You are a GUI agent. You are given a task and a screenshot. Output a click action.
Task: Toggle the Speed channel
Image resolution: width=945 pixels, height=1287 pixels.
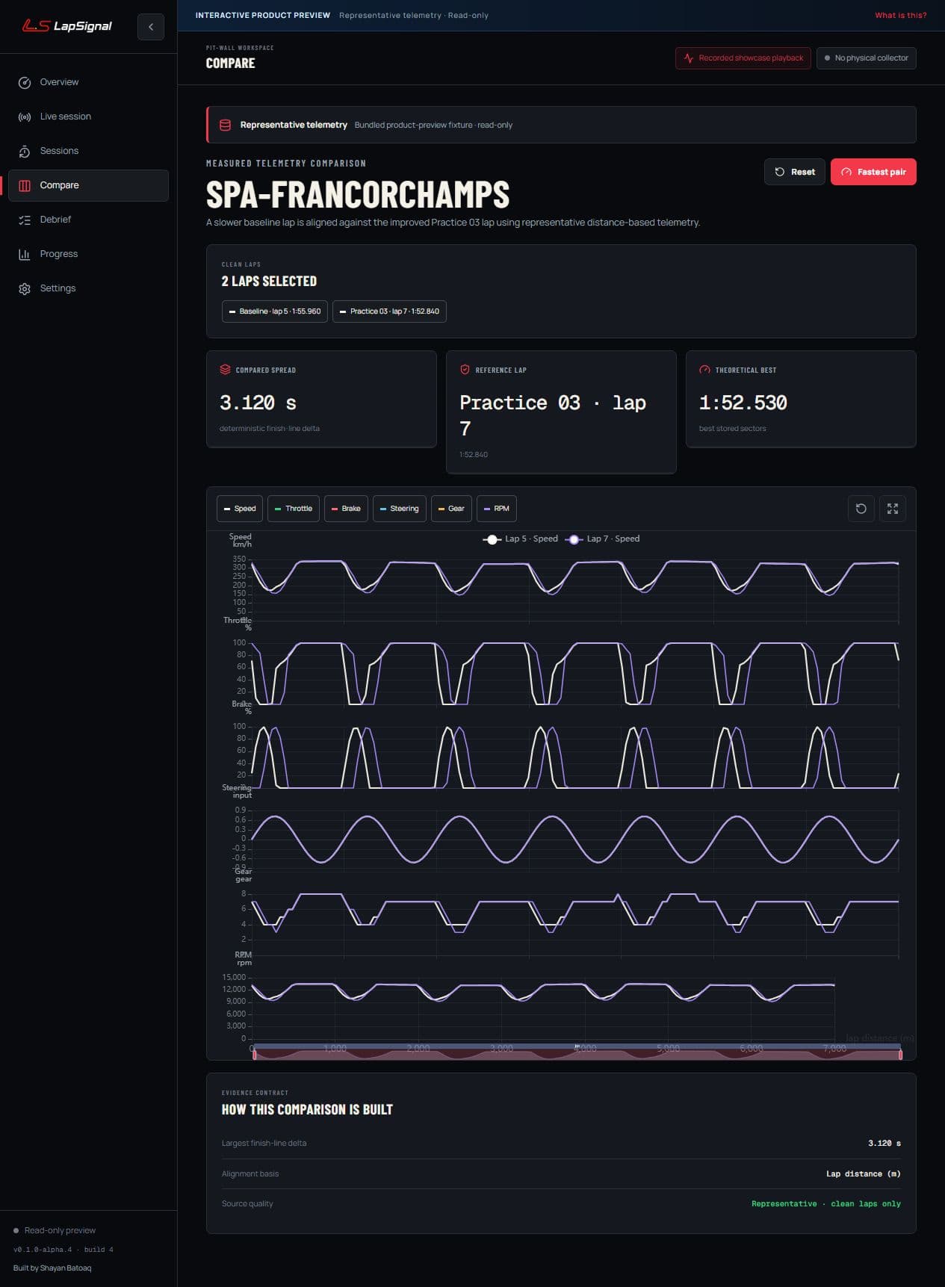point(240,509)
